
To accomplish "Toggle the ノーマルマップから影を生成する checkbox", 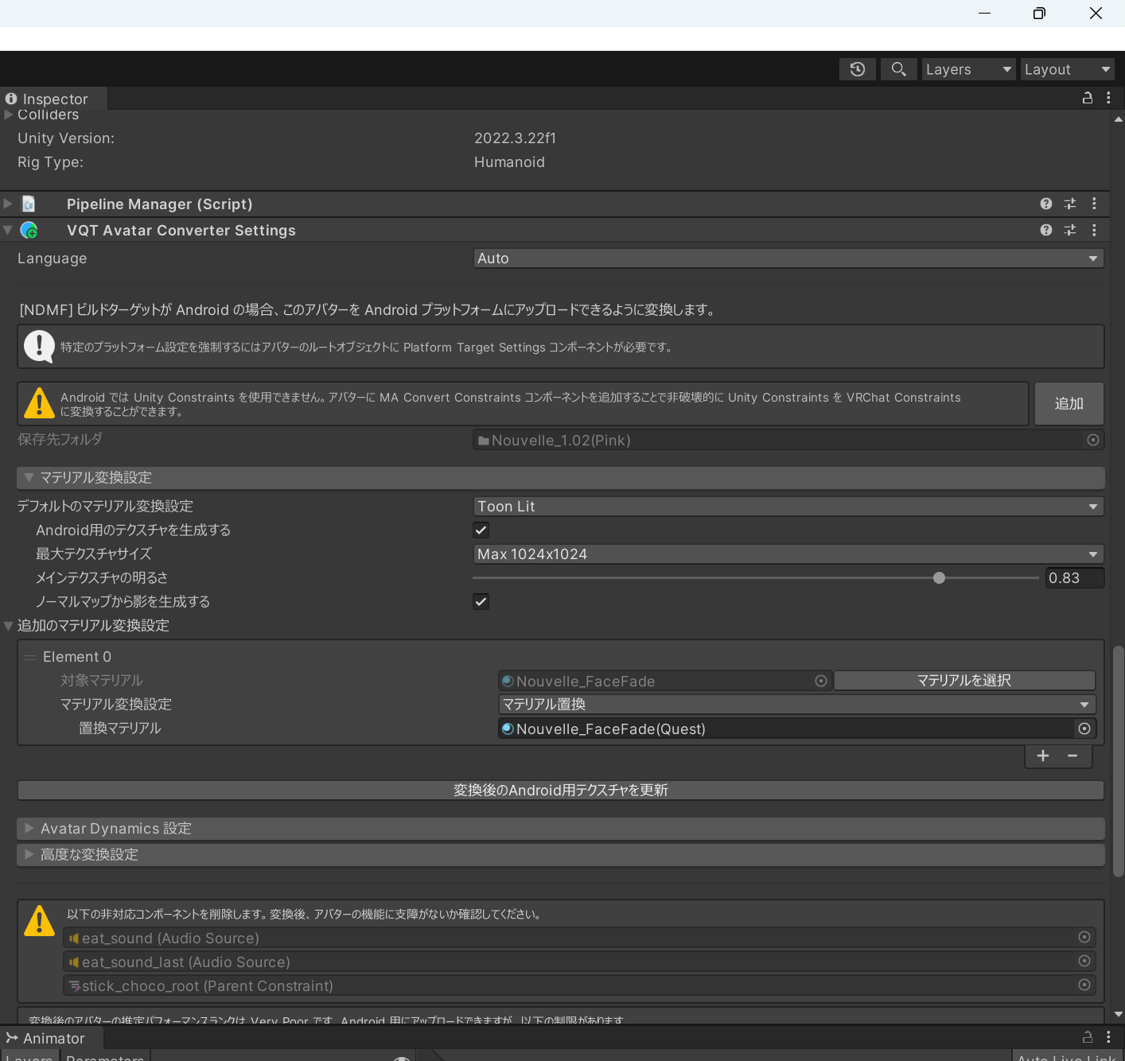I will pos(481,601).
